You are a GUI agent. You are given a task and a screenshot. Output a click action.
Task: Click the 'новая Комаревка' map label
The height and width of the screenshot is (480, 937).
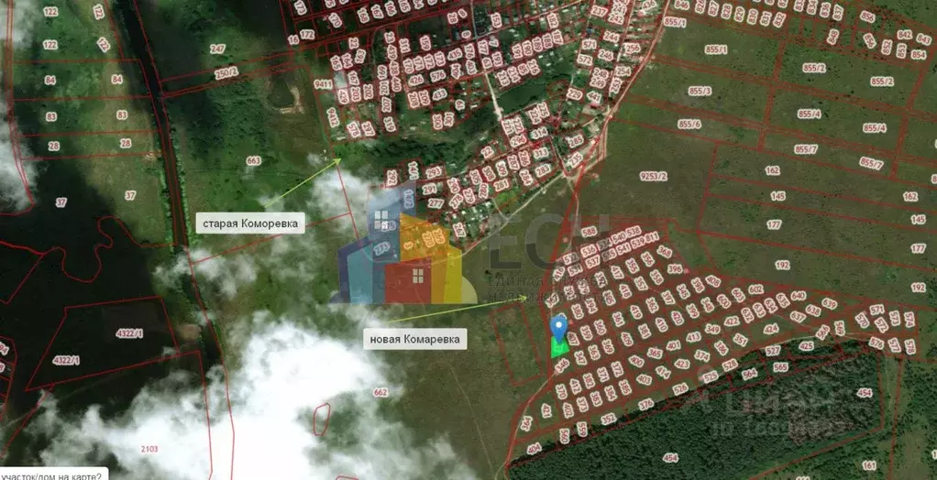tap(415, 339)
